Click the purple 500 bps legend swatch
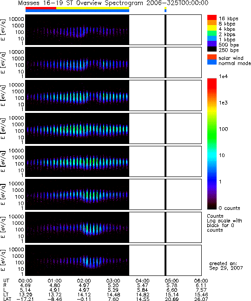The width and height of the screenshot is (251, 301). [x=212, y=44]
